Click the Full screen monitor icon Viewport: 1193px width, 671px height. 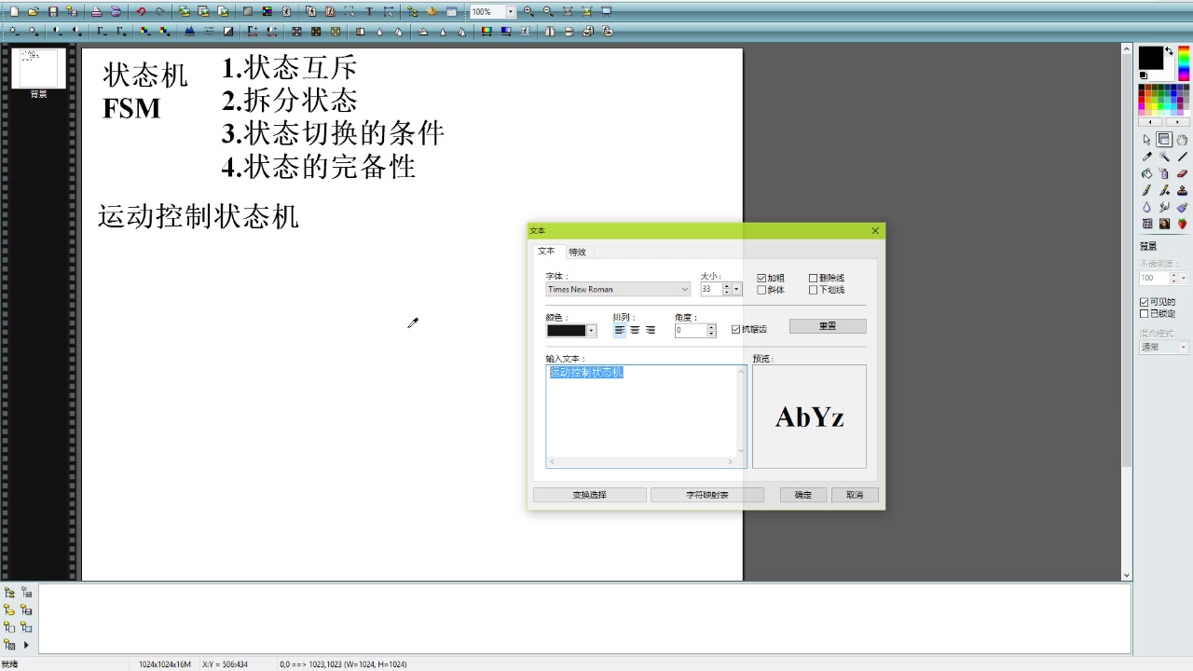607,11
